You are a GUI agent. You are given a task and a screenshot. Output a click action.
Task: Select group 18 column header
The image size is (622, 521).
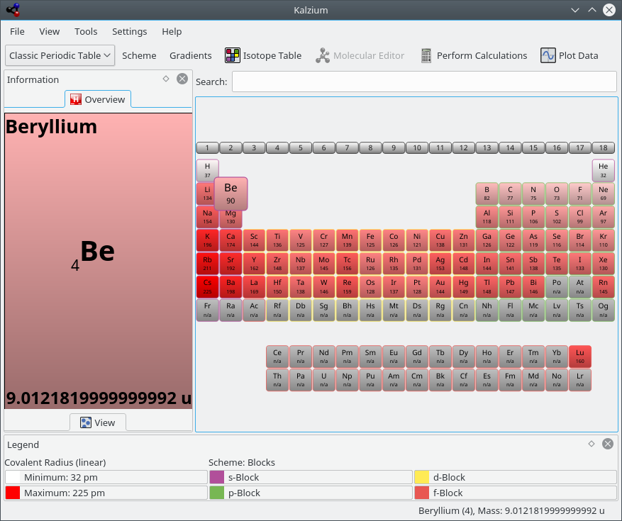click(x=604, y=148)
